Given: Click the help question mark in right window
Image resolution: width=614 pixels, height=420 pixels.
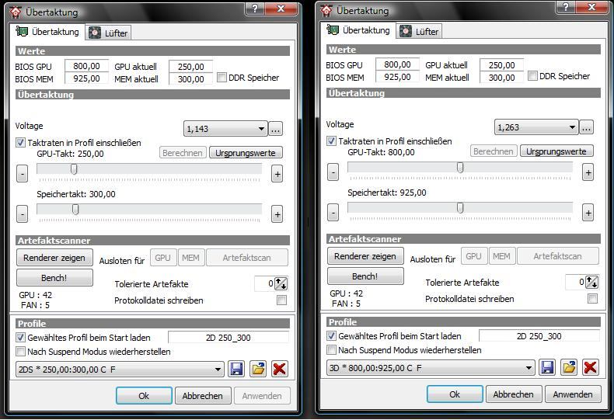Looking at the screenshot, I should click(x=566, y=7).
